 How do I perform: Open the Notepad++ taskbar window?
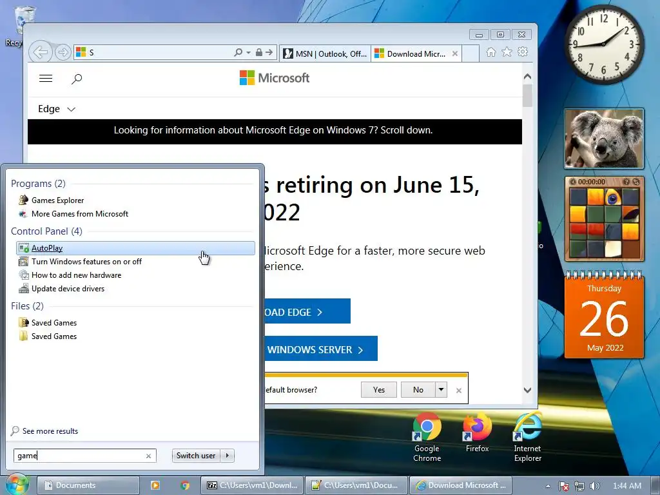point(356,485)
